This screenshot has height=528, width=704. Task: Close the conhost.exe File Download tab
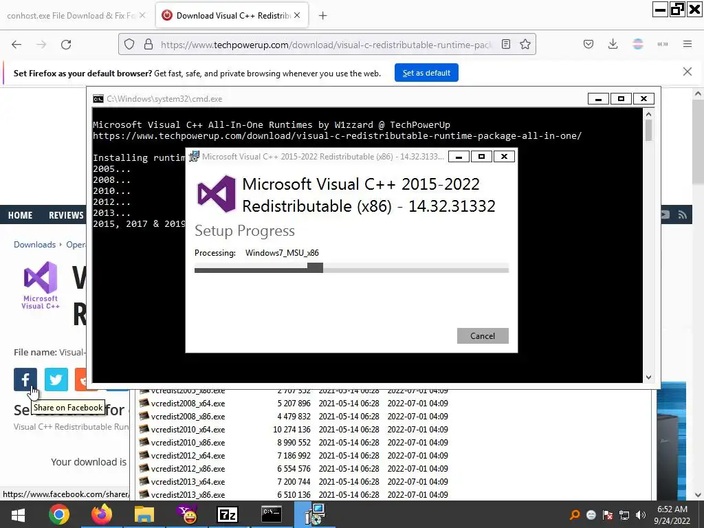coord(142,15)
